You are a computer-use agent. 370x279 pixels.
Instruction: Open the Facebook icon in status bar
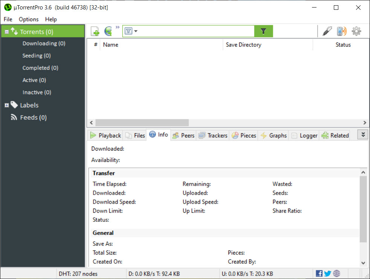[319, 273]
